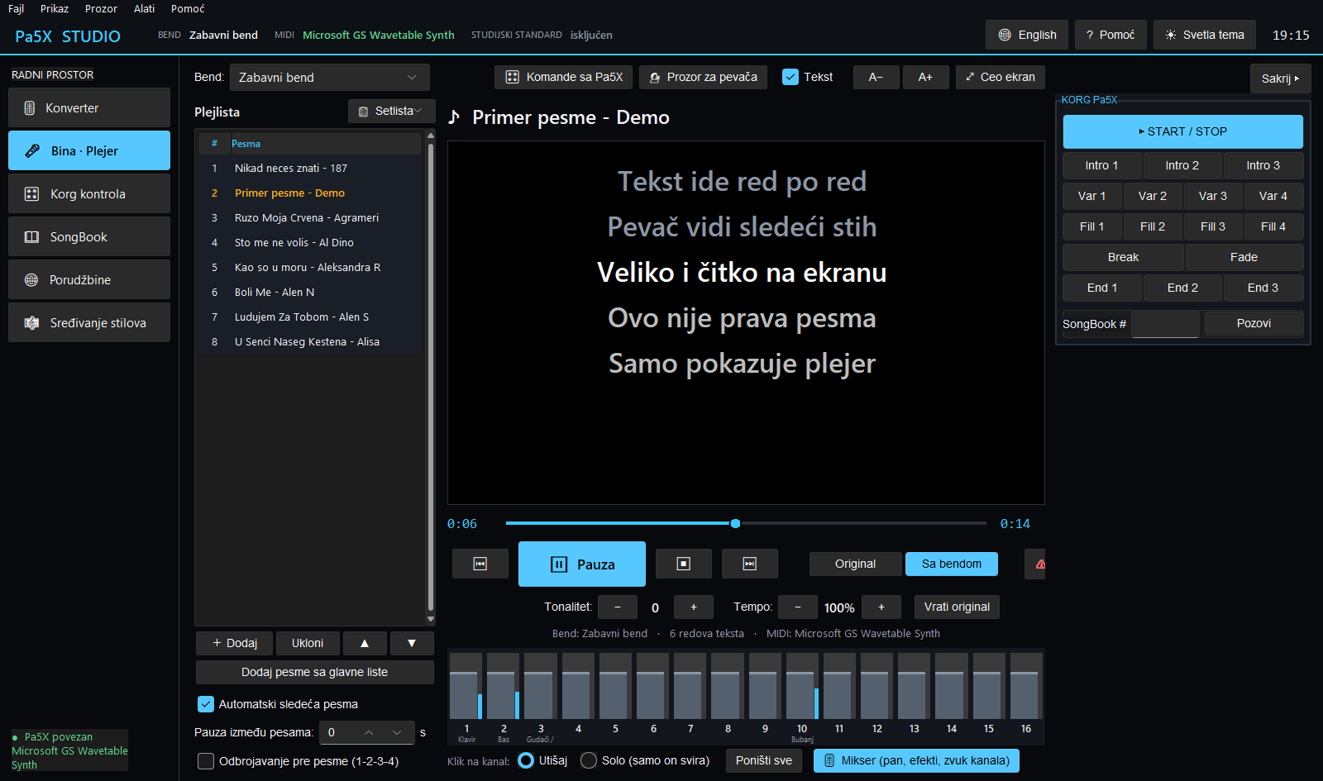
Task: Decrease pause between songs value
Action: click(x=397, y=732)
